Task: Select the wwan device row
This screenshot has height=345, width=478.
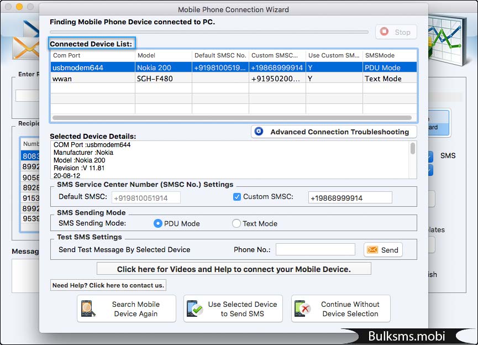Action: point(234,79)
